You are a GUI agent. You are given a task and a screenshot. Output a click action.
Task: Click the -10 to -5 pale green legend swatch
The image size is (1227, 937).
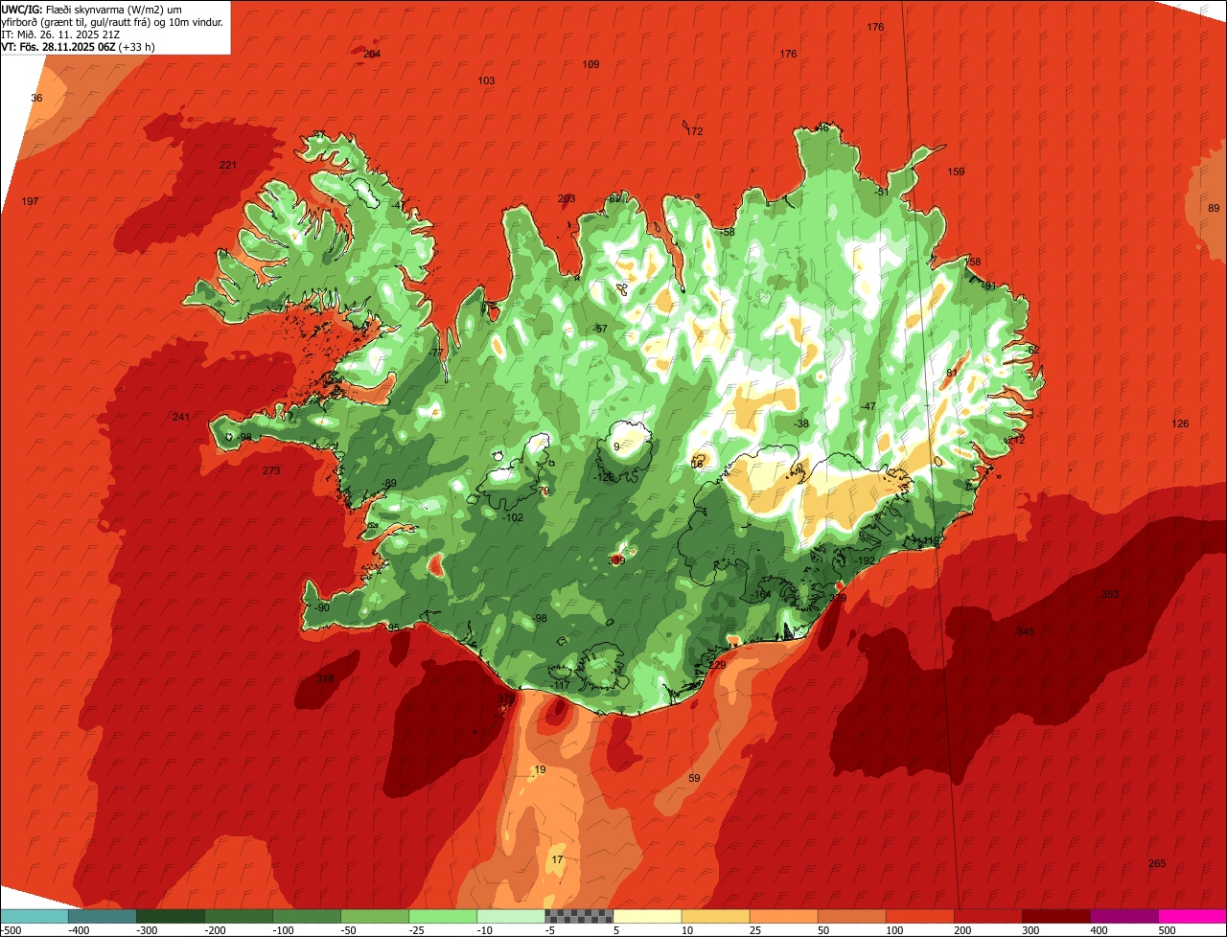point(511,916)
